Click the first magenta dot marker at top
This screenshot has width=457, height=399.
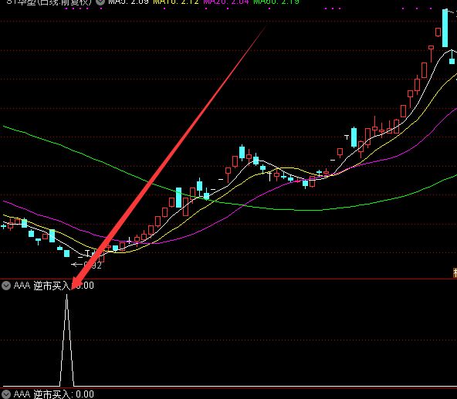[x=66, y=8]
